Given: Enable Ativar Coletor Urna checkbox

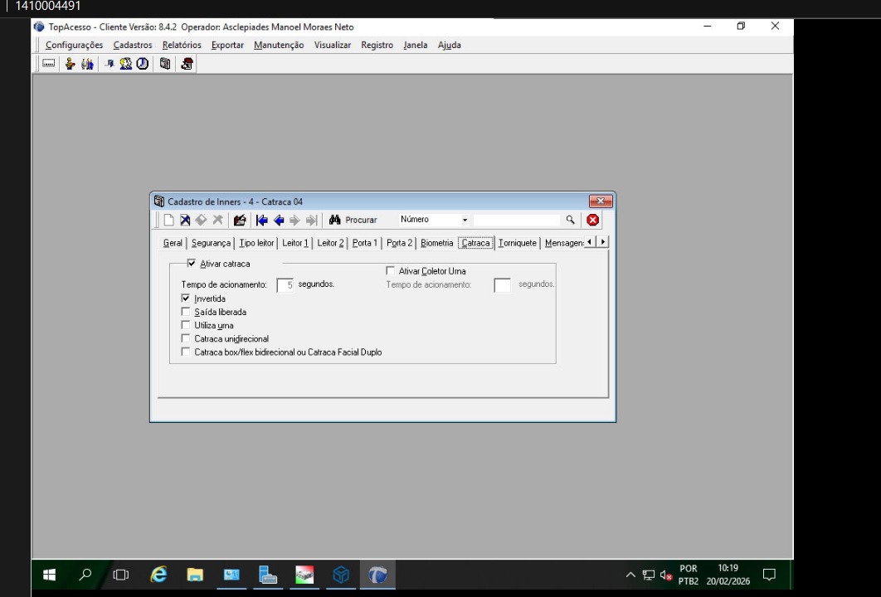Looking at the screenshot, I should point(391,271).
